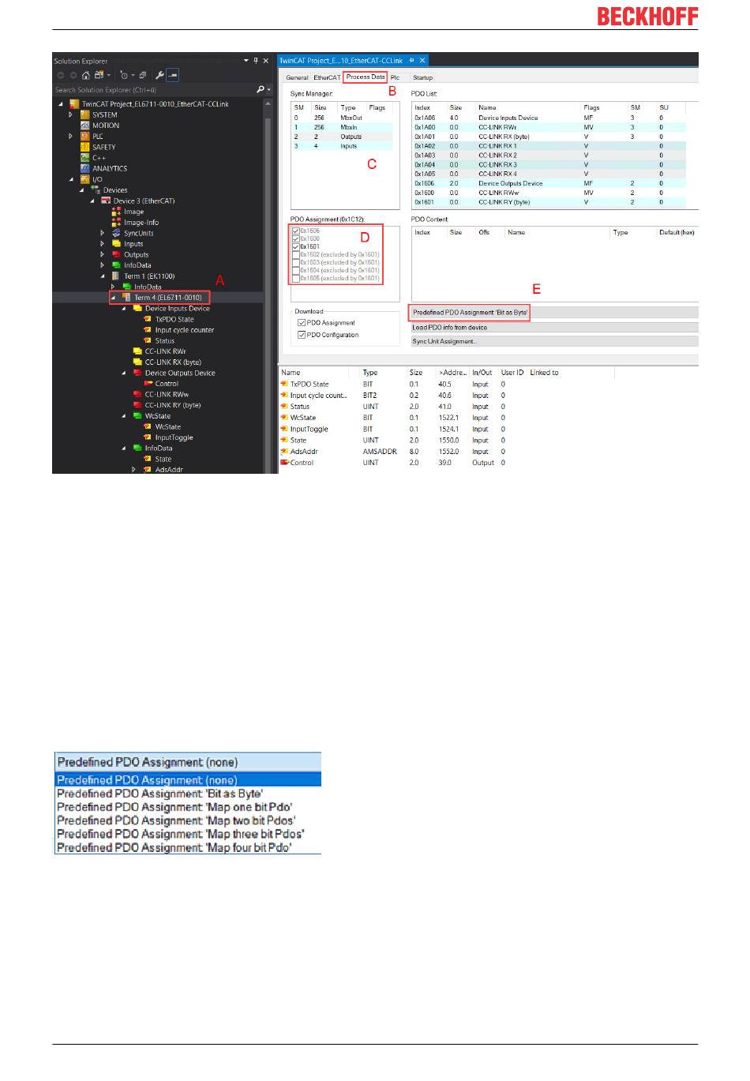The height and width of the screenshot is (1081, 750).
Task: Pin the Solution Explorer panel with pushpin icon
Action: 255,61
